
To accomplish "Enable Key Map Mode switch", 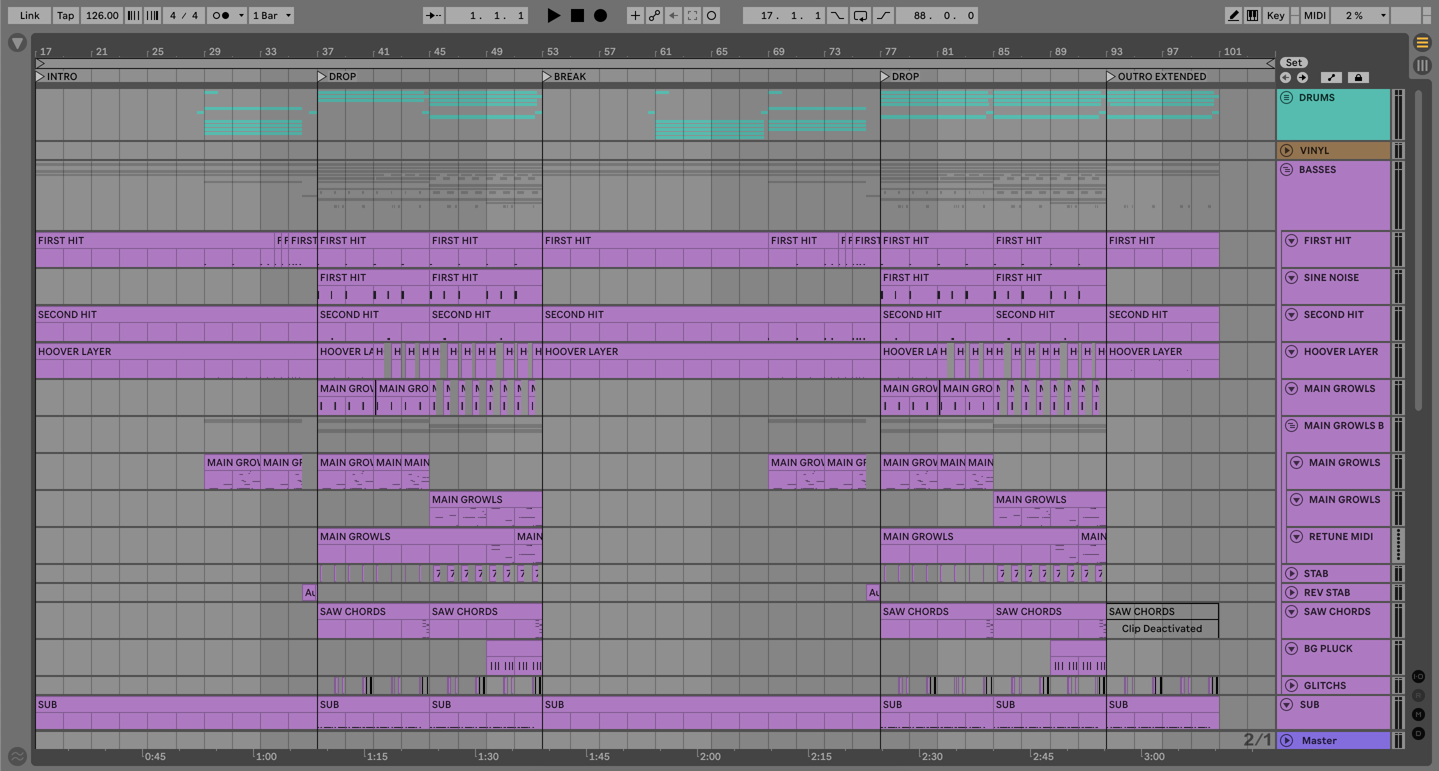I will point(1275,15).
